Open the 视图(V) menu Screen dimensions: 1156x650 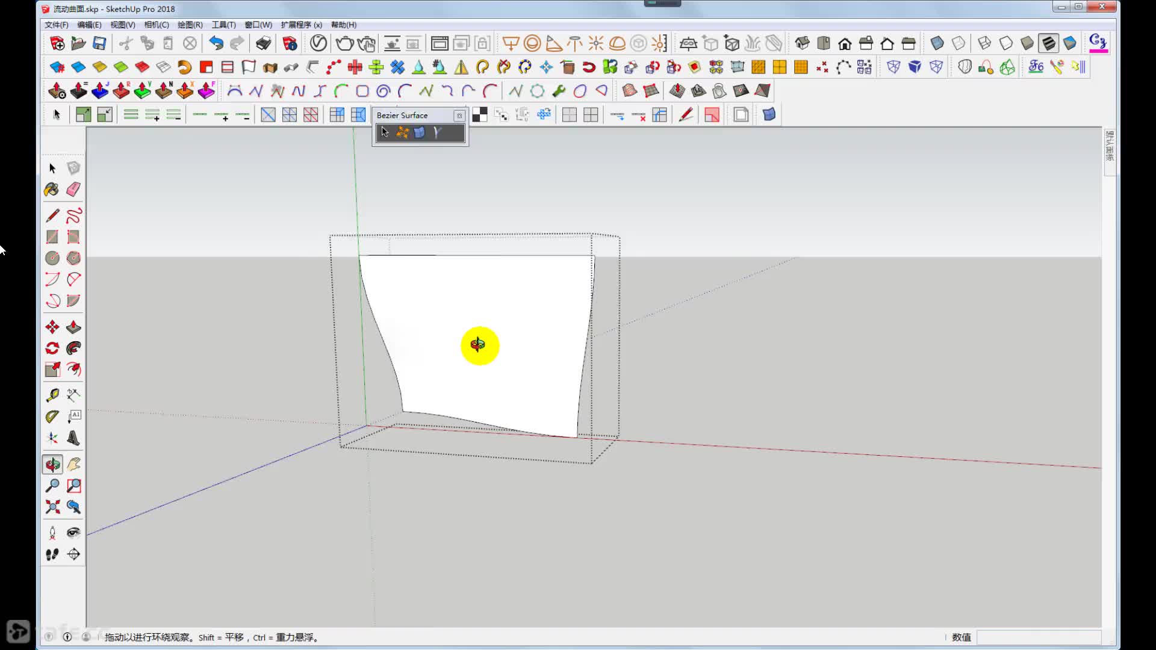click(x=122, y=25)
